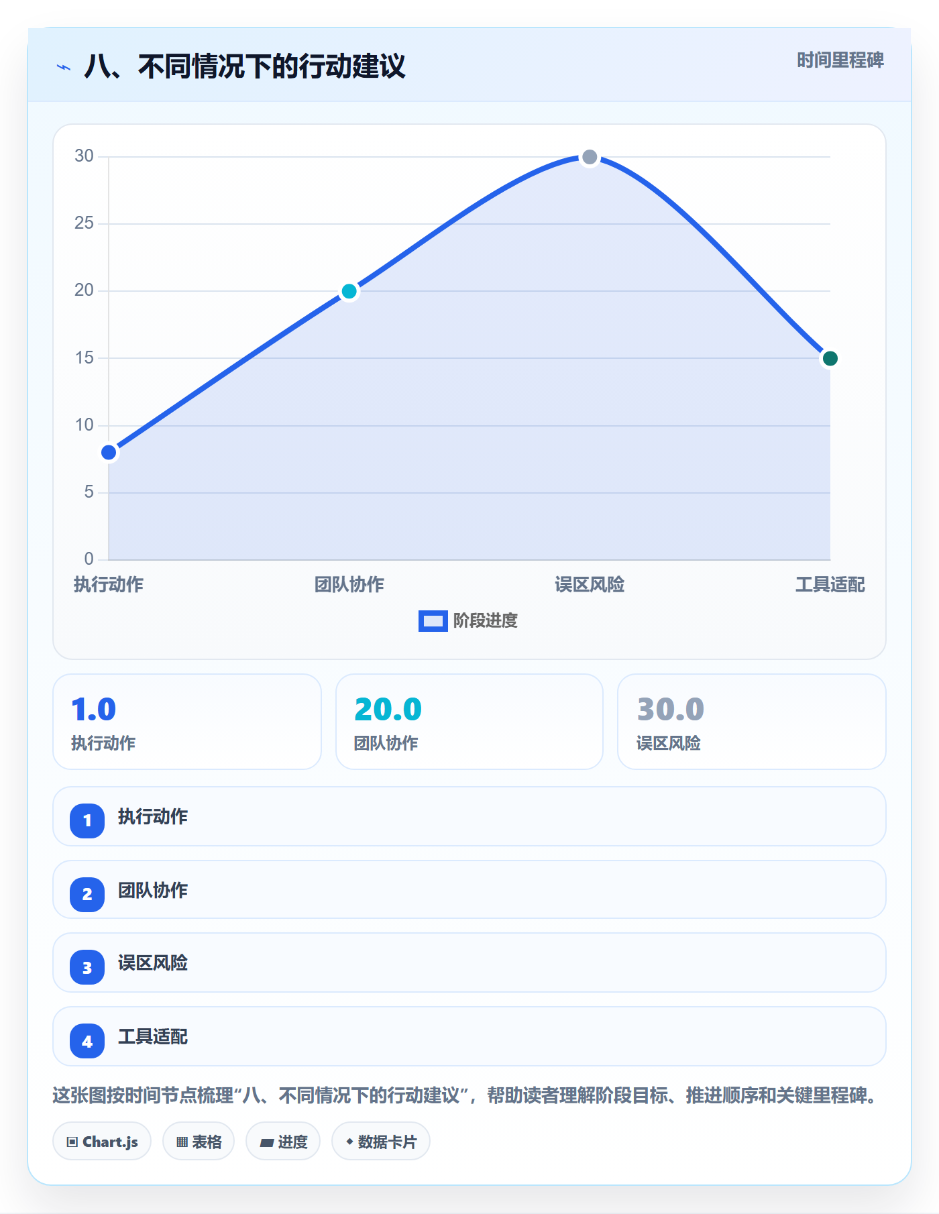This screenshot has width=939, height=1214.
Task: Click the 执行动作 text in numbered row 1
Action: [153, 817]
